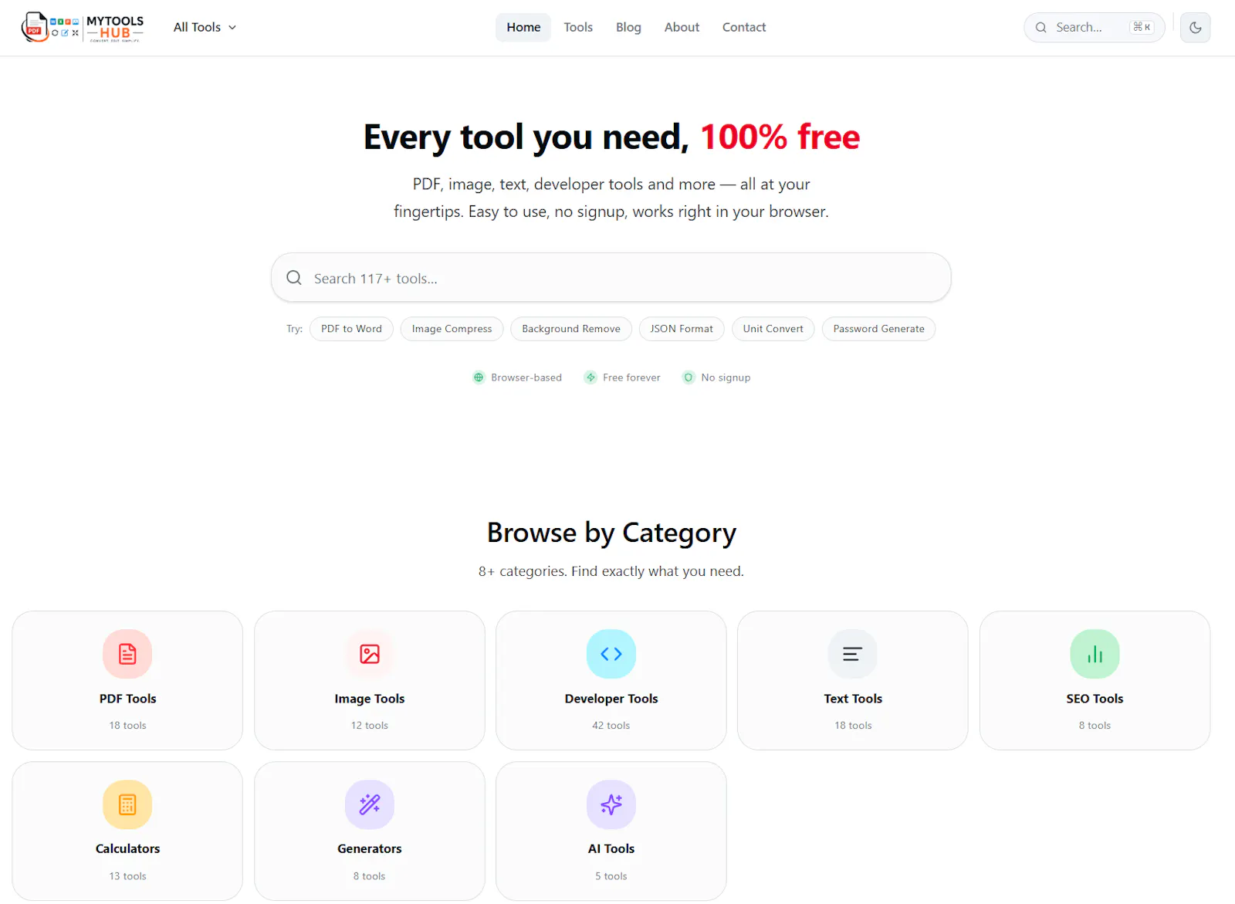Go to the Home nav item
This screenshot has width=1235, height=904.
(x=523, y=27)
